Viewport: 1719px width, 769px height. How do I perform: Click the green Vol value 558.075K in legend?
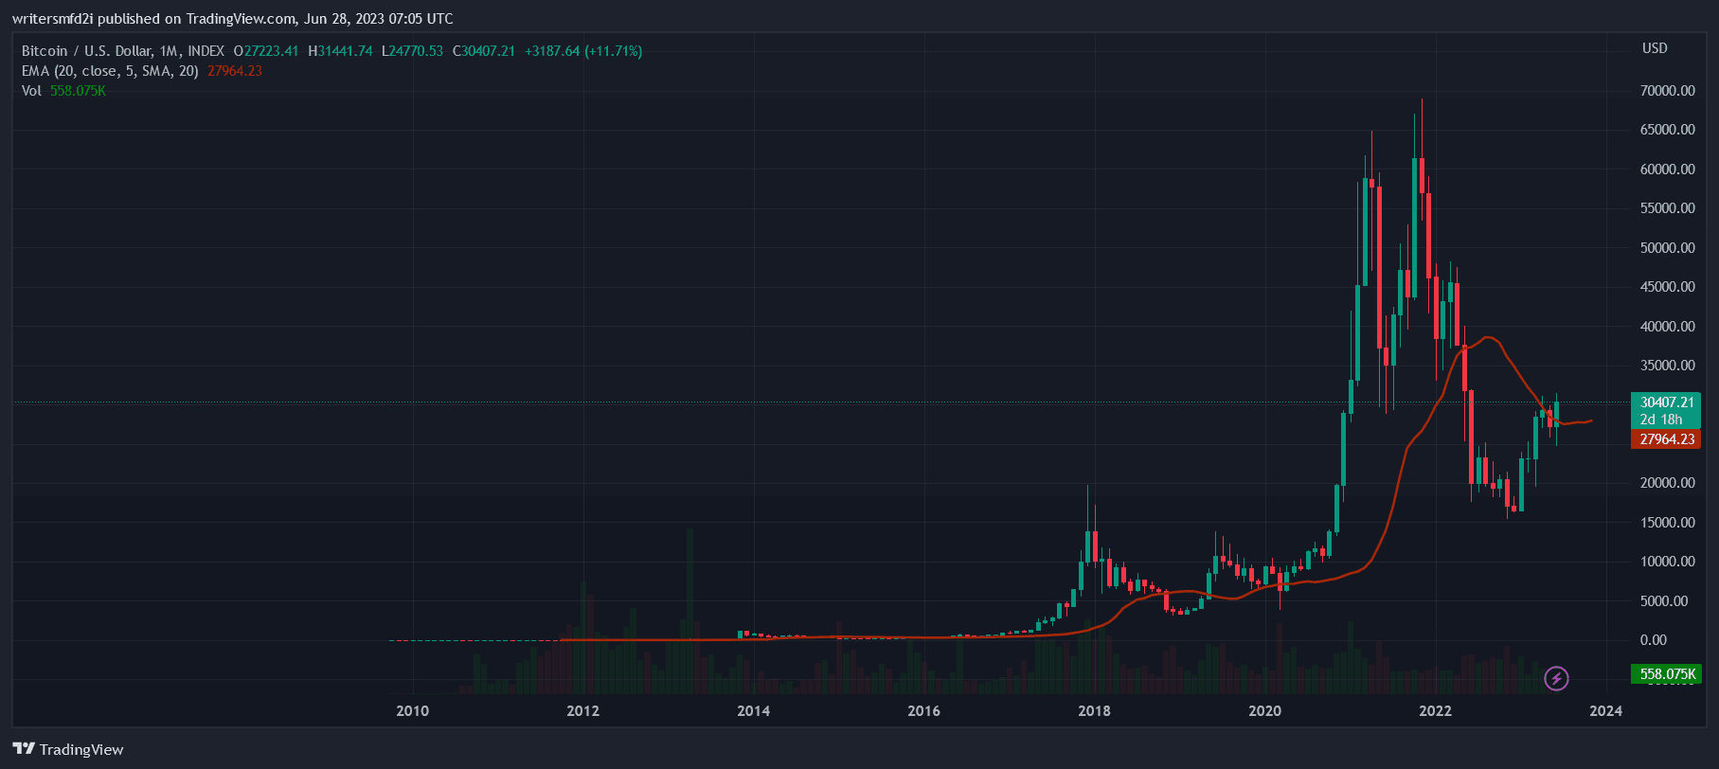[x=78, y=91]
